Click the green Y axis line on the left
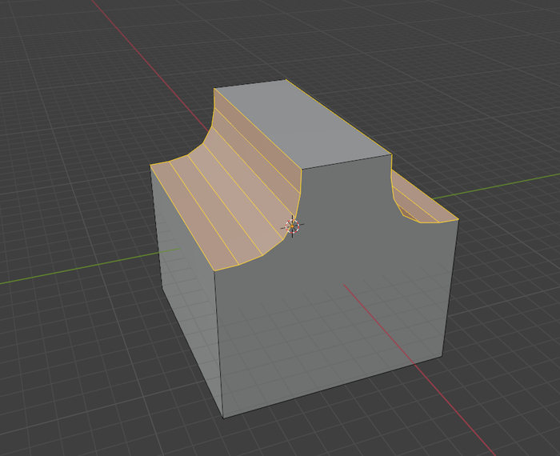Viewport: 560px width, 456px height. 80,270
